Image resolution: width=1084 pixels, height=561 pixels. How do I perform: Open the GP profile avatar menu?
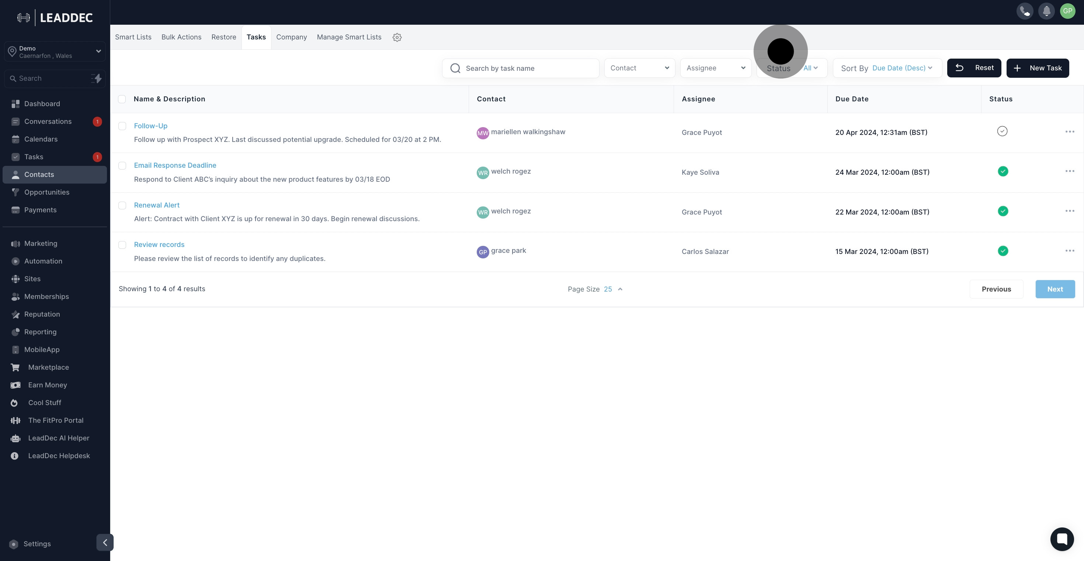point(1067,11)
